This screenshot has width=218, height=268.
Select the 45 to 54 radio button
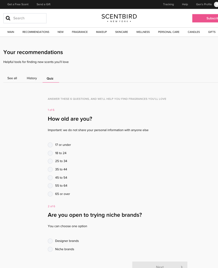50,178
